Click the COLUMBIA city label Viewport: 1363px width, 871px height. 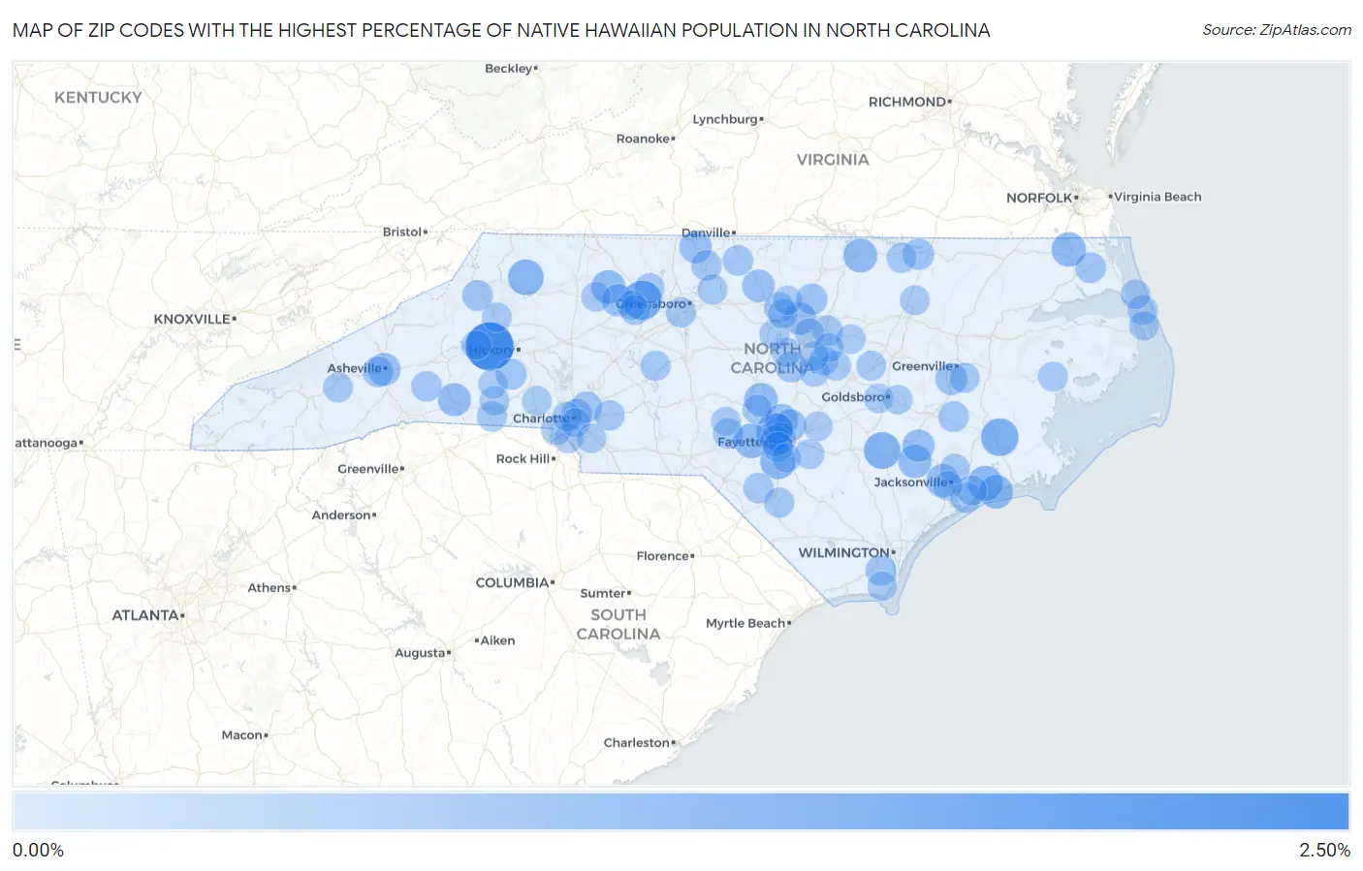pos(512,582)
